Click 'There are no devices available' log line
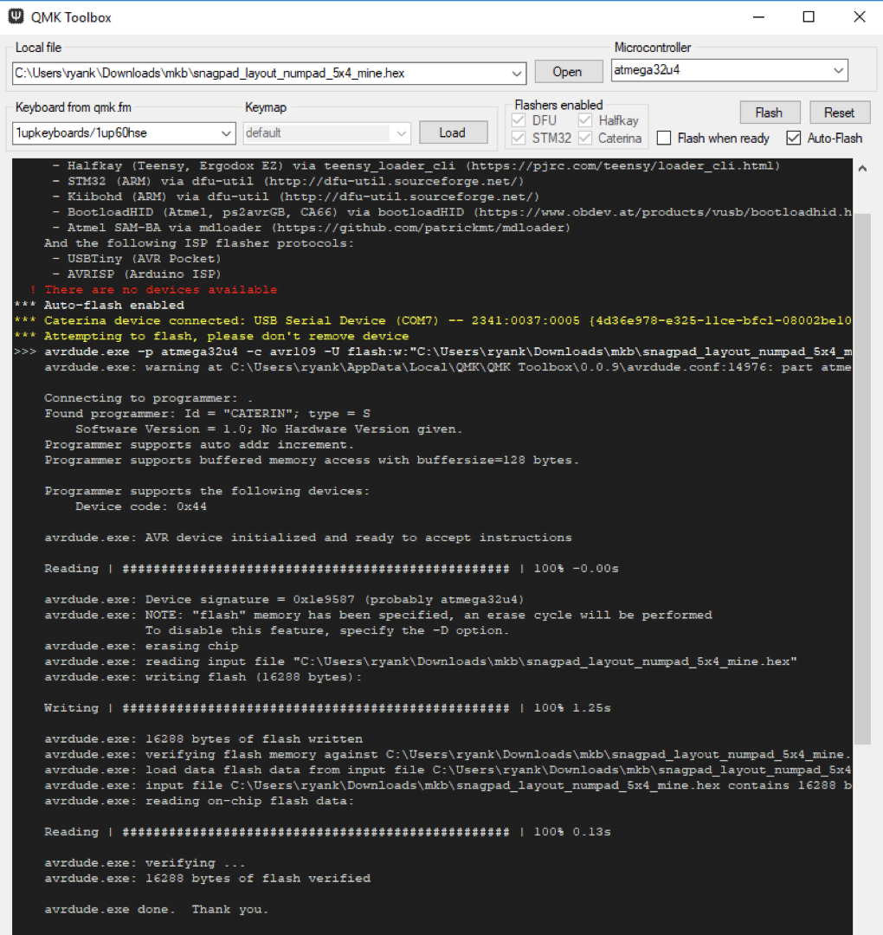Viewport: 883px width, 935px height. click(161, 290)
